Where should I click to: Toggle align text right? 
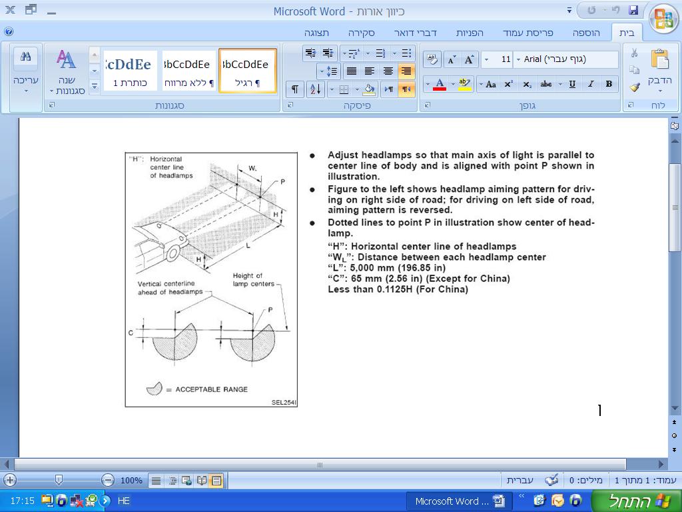(x=406, y=71)
